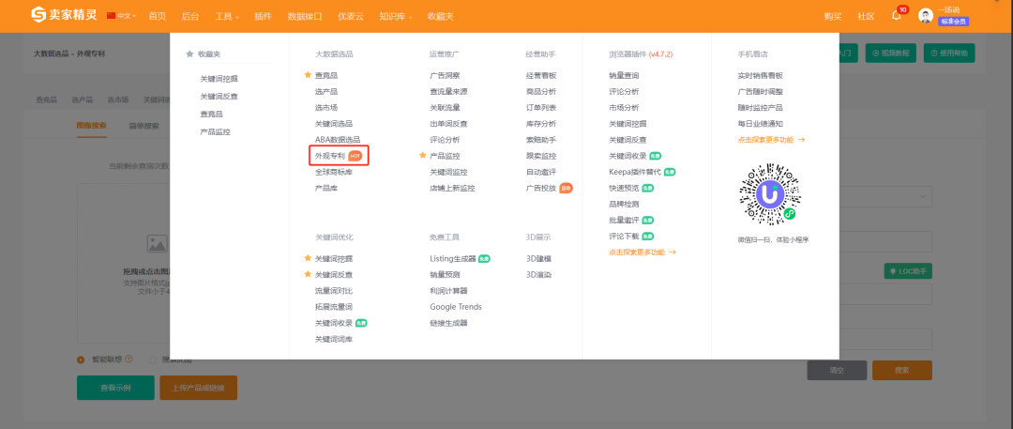Image resolution: width=1013 pixels, height=429 pixels.
Task: Click the user avatar icon
Action: click(926, 16)
